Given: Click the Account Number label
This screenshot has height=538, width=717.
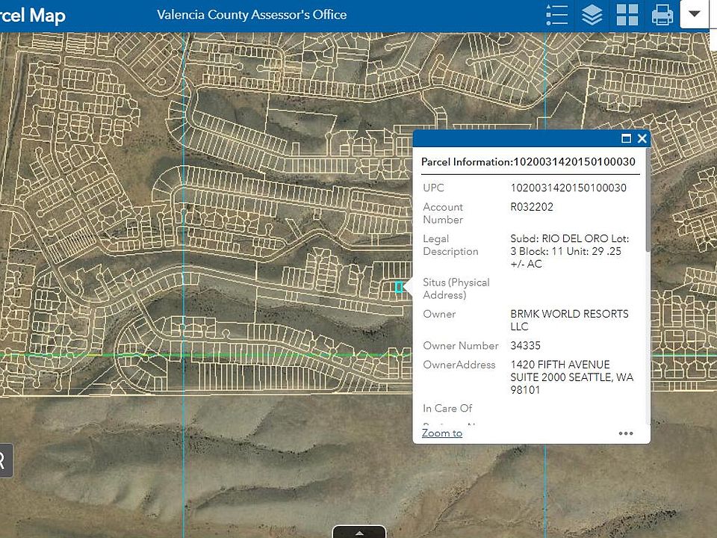Looking at the screenshot, I should (x=443, y=213).
